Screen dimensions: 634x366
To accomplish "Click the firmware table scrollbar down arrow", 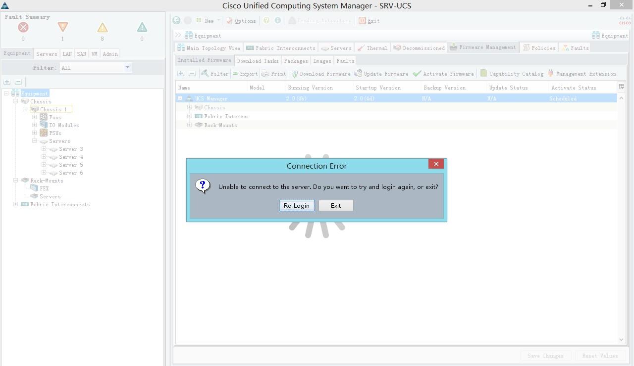I will click(622, 340).
